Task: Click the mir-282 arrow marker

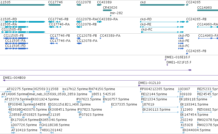Action: [x=111, y=16]
